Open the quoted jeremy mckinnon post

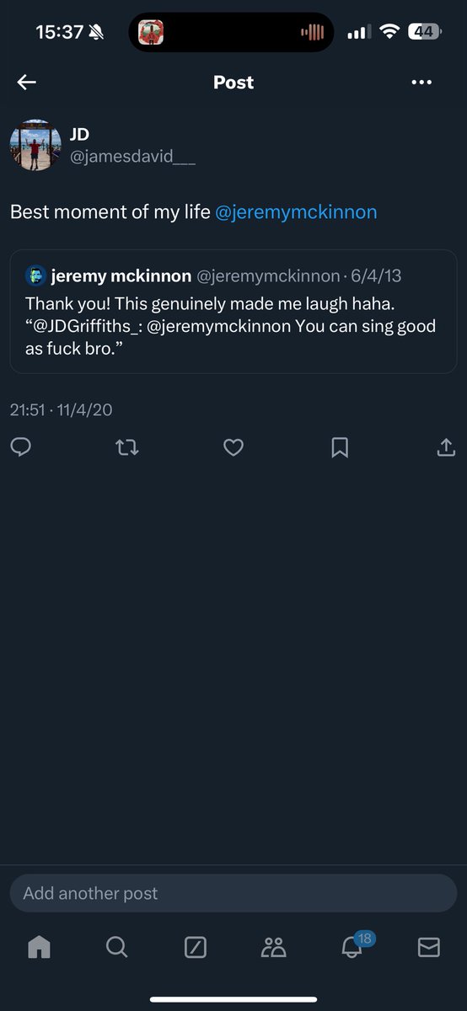(233, 312)
